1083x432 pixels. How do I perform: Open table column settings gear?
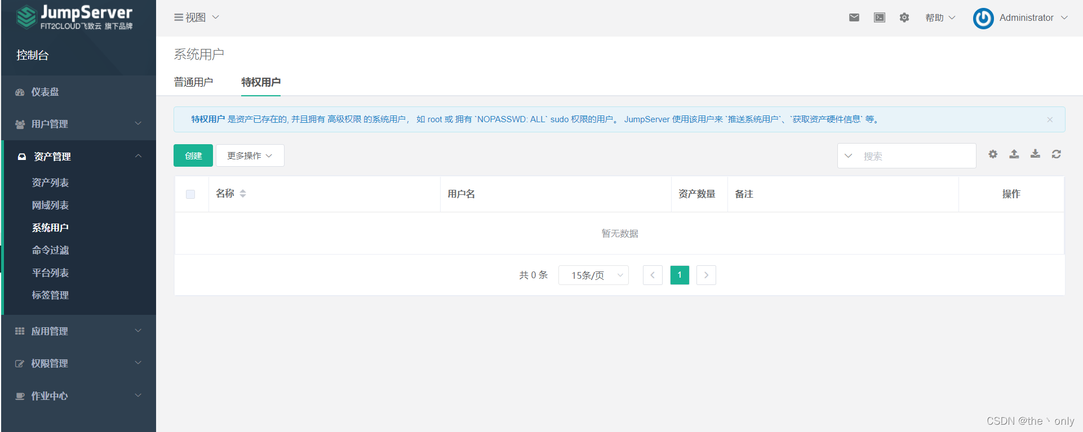(x=993, y=154)
